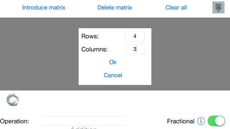Click the Columns label

(x=95, y=49)
